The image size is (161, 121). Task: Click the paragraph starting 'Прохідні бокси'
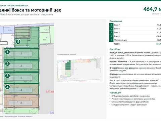pos(135,55)
